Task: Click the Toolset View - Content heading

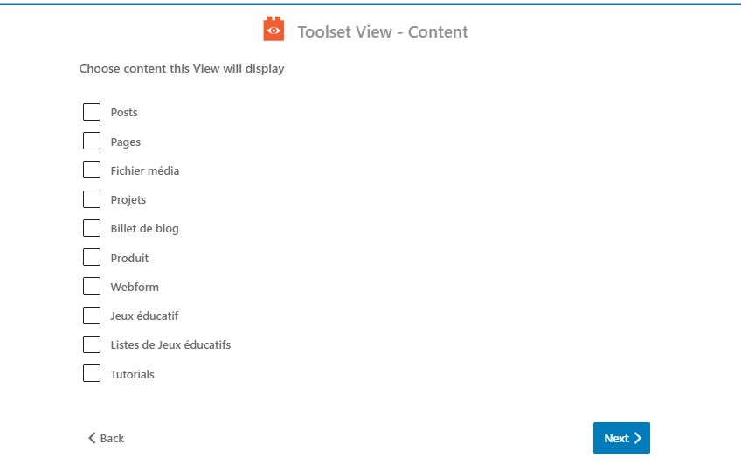Action: click(x=383, y=31)
